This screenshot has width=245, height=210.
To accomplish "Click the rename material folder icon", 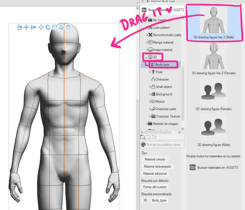I will click(154, 137).
